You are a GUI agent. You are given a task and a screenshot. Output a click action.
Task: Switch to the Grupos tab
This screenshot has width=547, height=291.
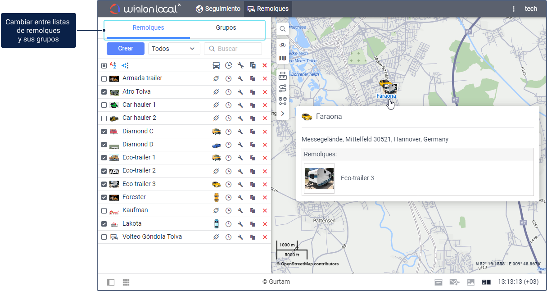point(226,27)
